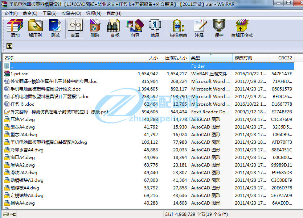Select 型芯A4.dwg file

pyautogui.click(x=22, y=127)
